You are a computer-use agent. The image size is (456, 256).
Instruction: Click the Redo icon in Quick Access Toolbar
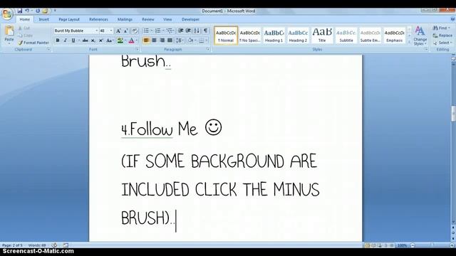pos(38,11)
